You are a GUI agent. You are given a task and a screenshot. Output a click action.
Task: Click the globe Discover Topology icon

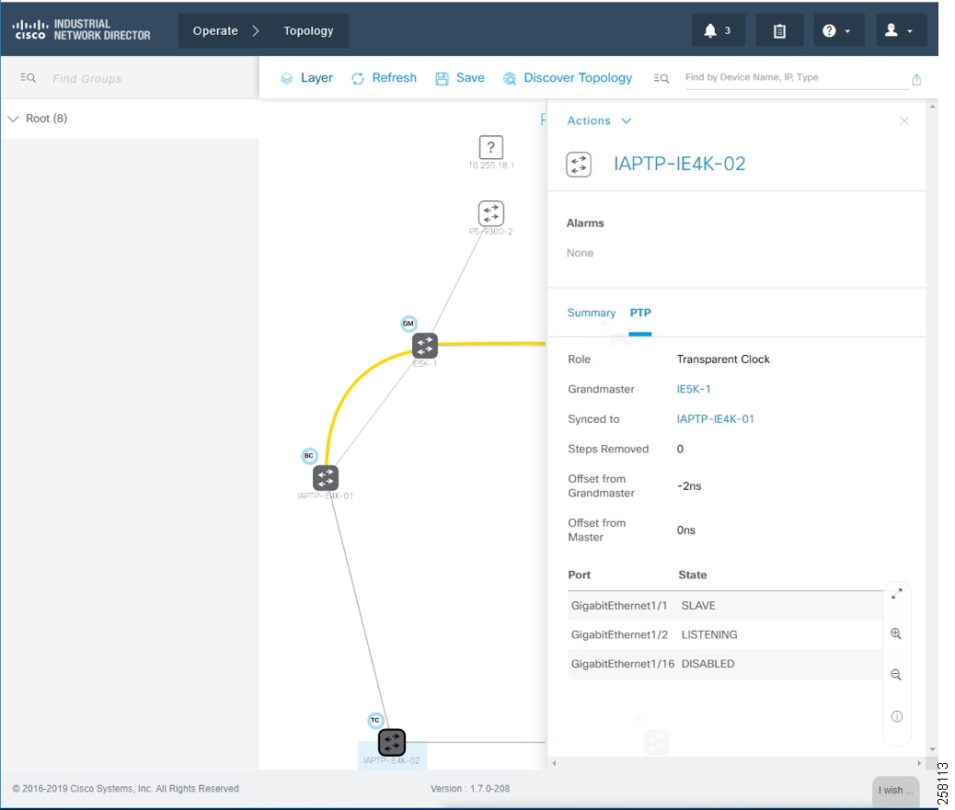click(509, 78)
